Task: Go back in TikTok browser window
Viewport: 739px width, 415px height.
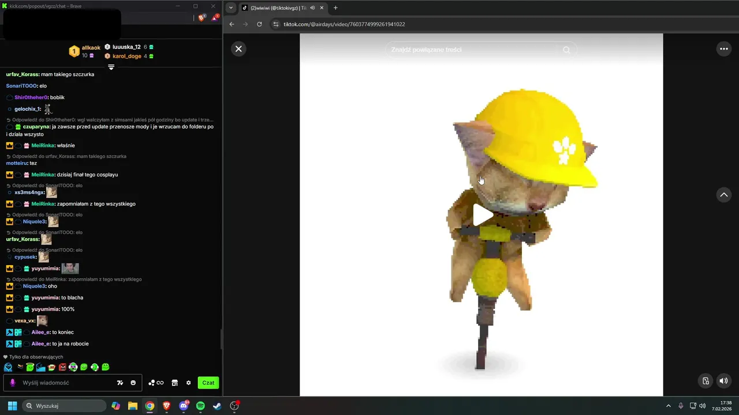Action: point(232,24)
